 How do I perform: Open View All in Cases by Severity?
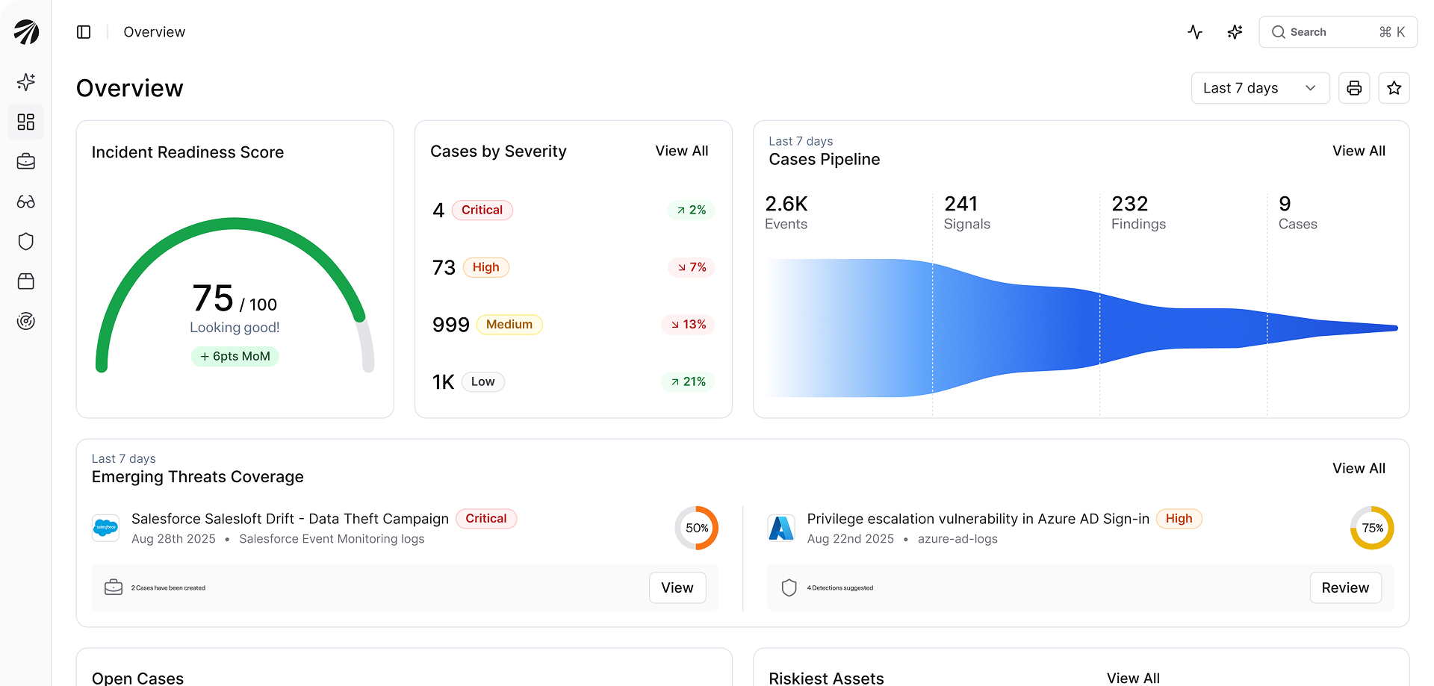[681, 151]
